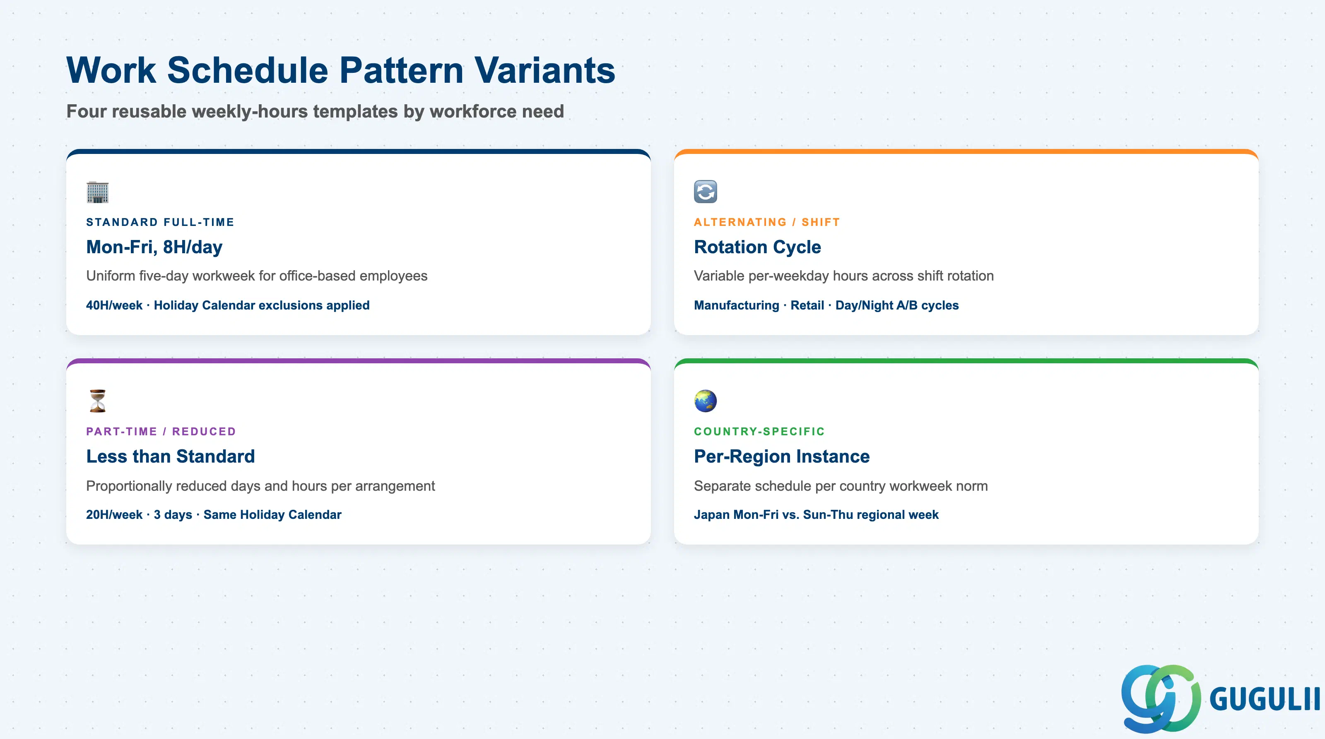Click 'Uniform five-day workweek for office-based employees'
The width and height of the screenshot is (1325, 739).
tap(257, 276)
